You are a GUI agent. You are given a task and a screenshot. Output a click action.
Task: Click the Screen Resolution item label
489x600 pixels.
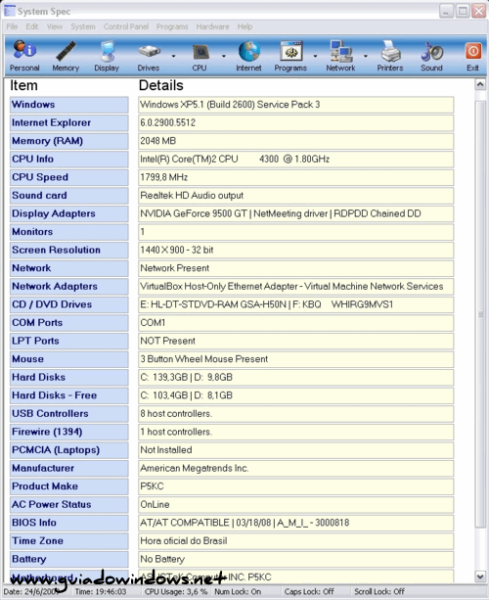69,251
